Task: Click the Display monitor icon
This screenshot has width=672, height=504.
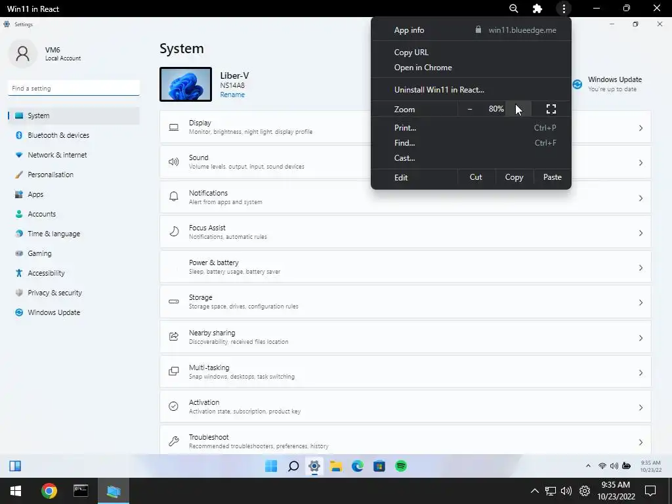Action: point(173,127)
